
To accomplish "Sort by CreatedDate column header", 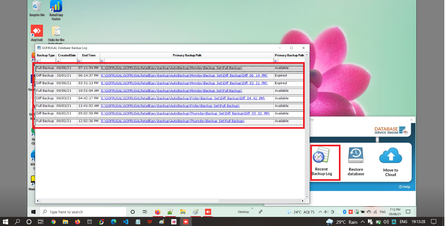I will point(67,55).
